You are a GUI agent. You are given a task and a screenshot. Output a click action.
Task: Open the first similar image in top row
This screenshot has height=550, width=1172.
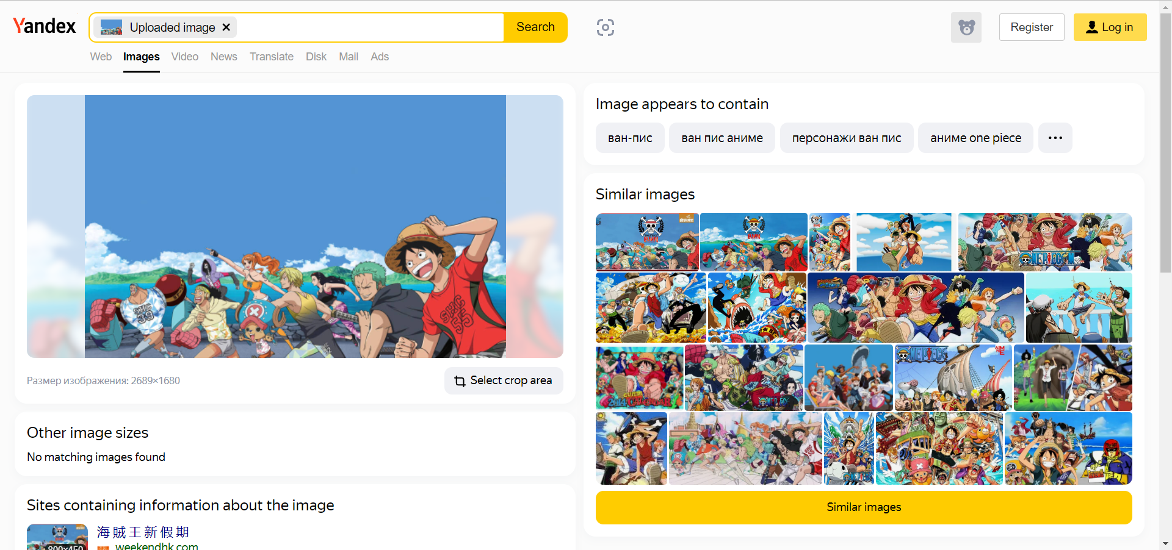647,242
